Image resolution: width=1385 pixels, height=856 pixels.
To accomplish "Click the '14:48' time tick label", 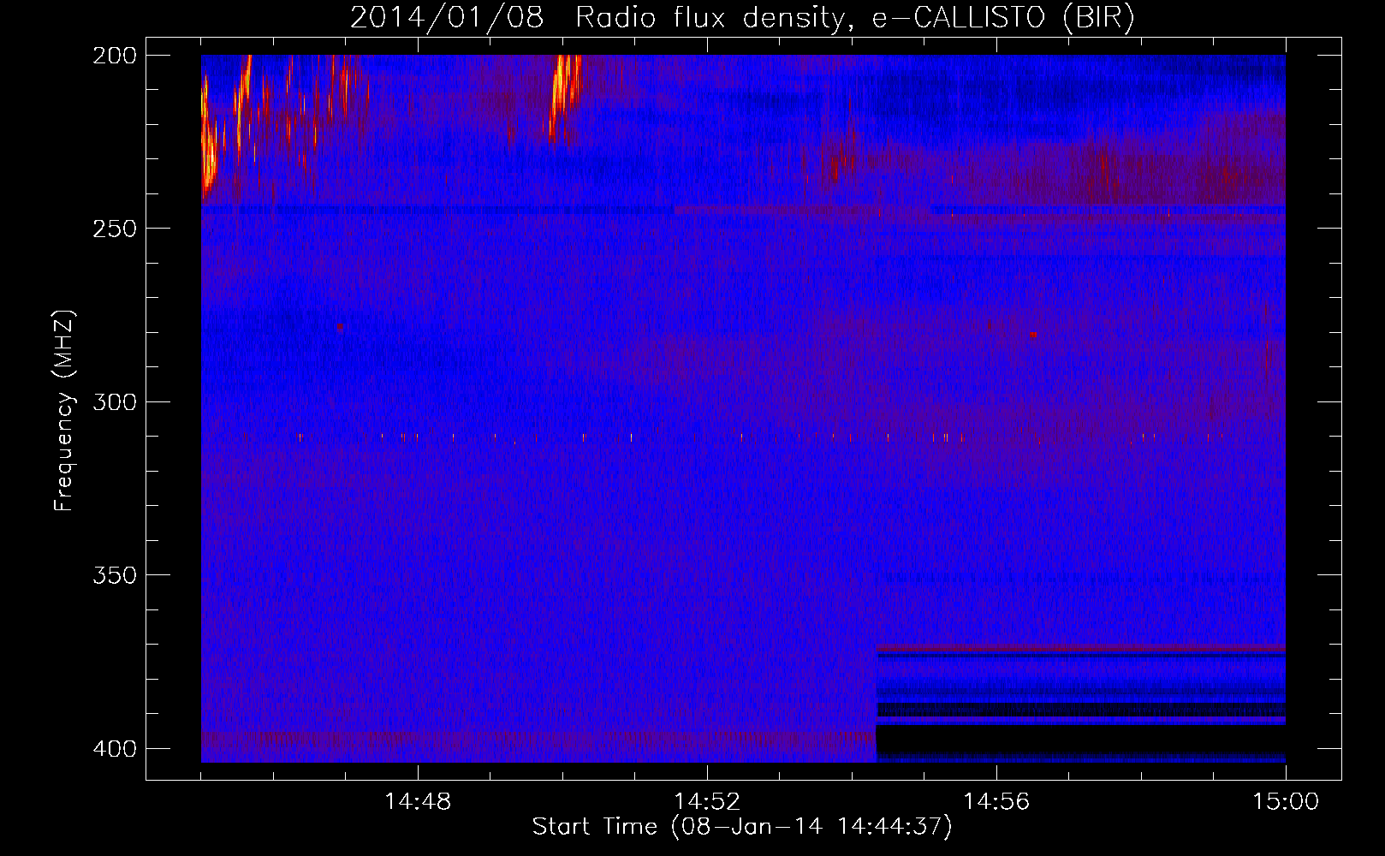I will click(418, 802).
